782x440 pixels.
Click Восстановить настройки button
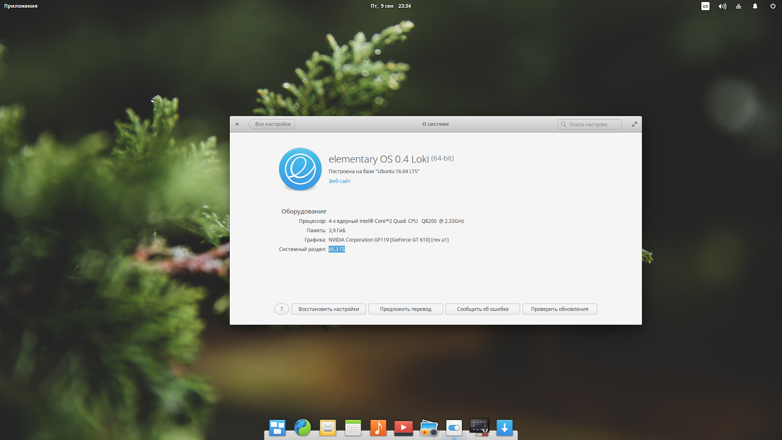(329, 309)
